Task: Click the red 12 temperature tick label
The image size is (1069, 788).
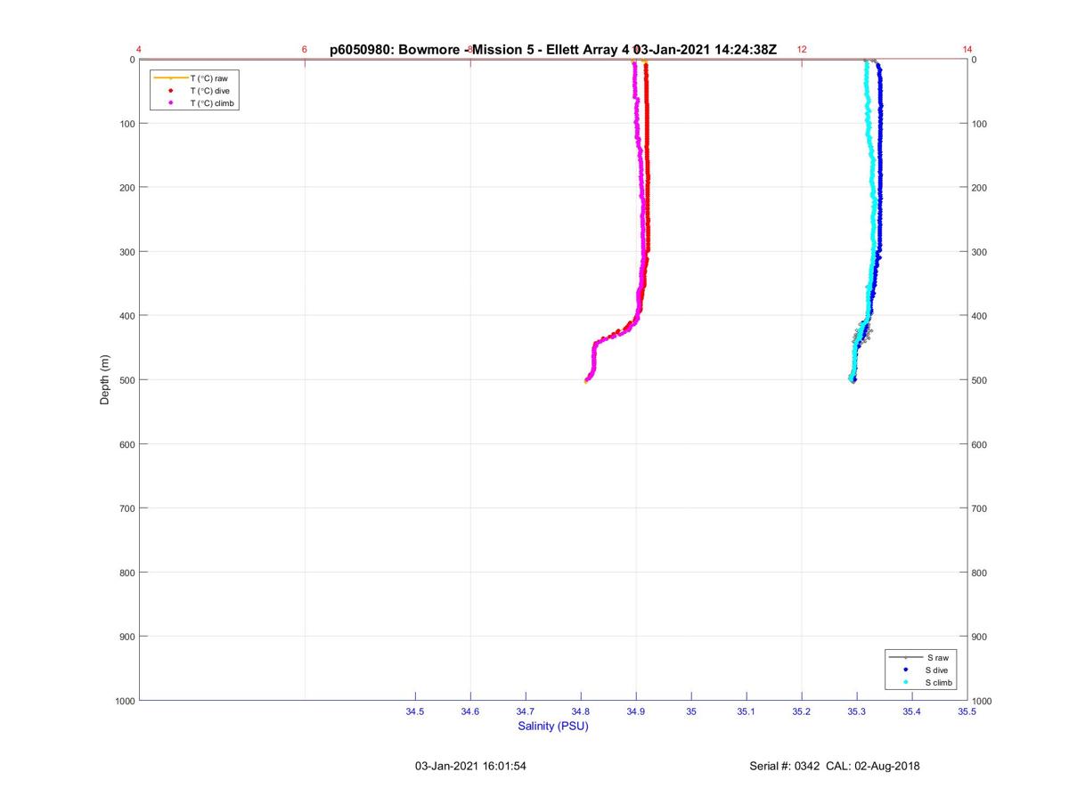Action: point(802,50)
